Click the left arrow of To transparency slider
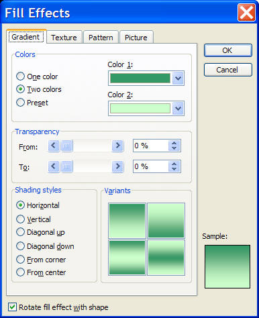Image resolution: width=259 pixels, height=318 pixels. point(54,166)
